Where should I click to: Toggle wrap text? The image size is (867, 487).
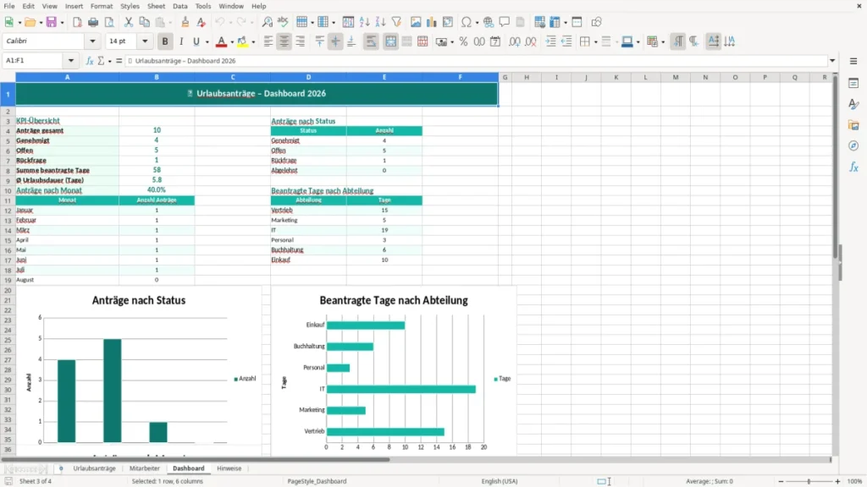(x=371, y=41)
